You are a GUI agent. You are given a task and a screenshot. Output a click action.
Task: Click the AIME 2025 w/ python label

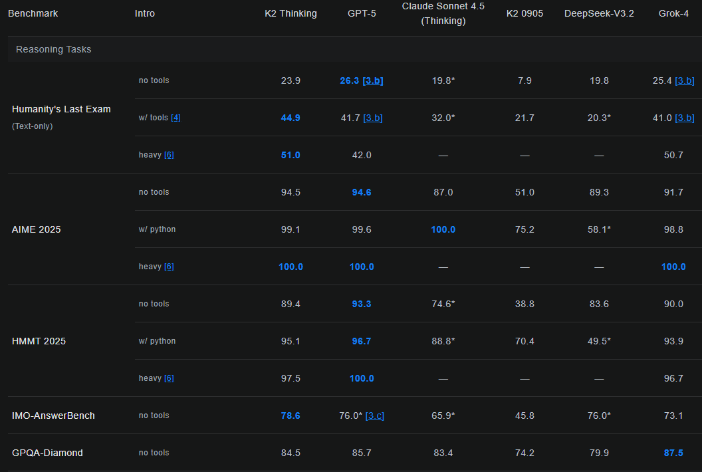(x=157, y=229)
